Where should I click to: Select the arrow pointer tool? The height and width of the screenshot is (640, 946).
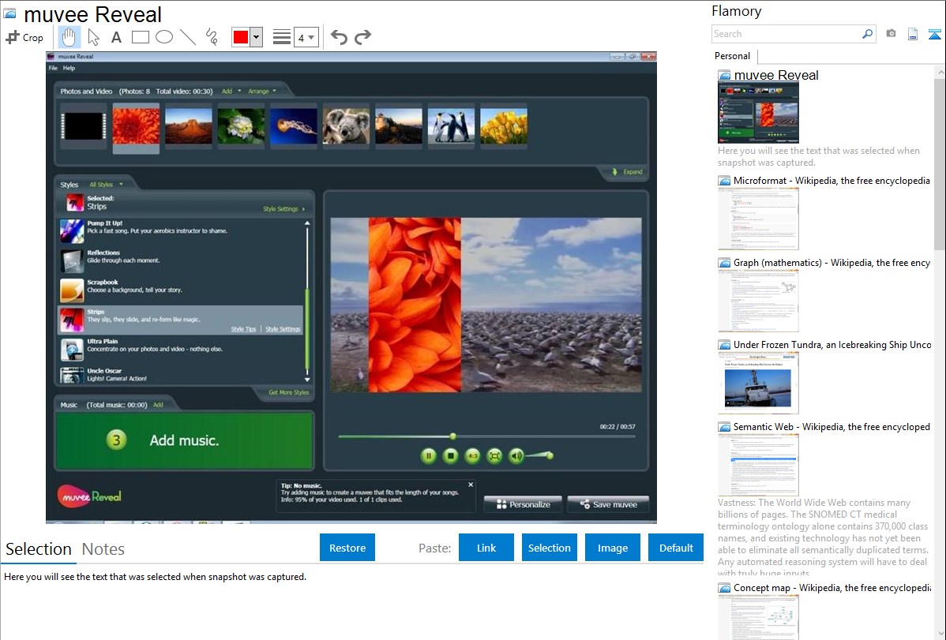(x=93, y=37)
